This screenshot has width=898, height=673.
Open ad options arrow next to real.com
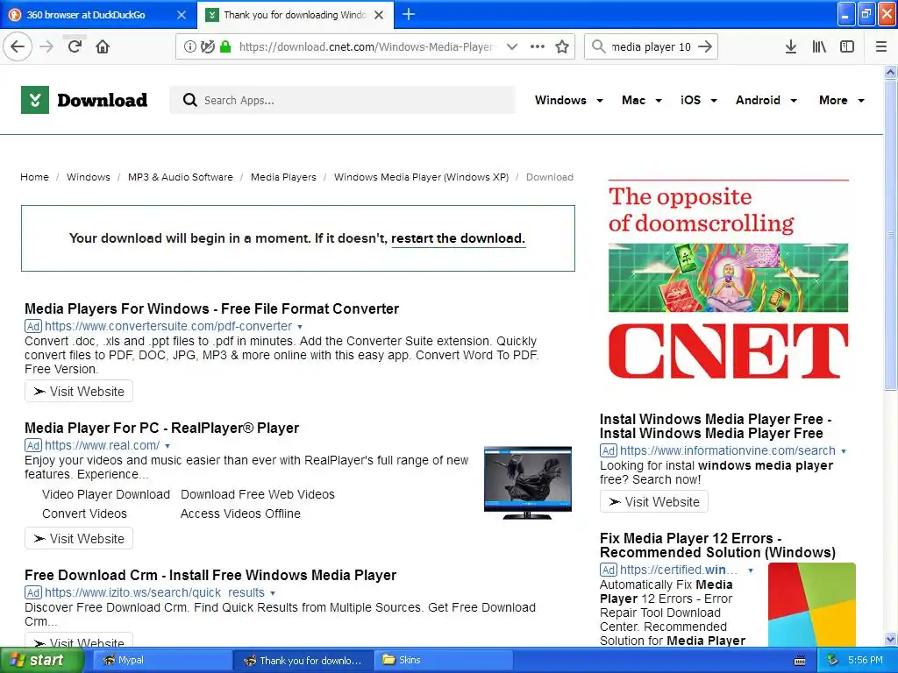(167, 446)
